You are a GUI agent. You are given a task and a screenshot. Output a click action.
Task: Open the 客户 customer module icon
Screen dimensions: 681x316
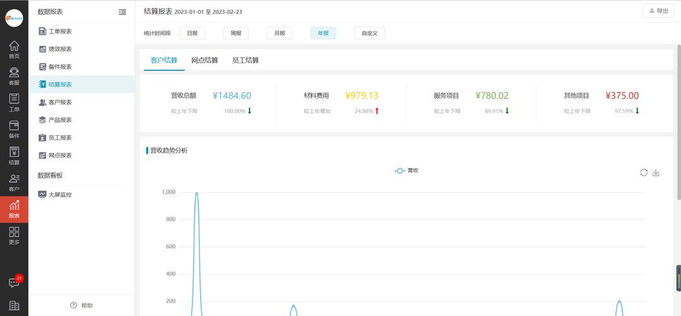[14, 183]
